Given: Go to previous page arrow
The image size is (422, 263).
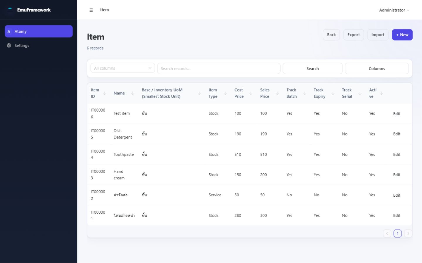Looking at the screenshot, I should click(x=387, y=233).
